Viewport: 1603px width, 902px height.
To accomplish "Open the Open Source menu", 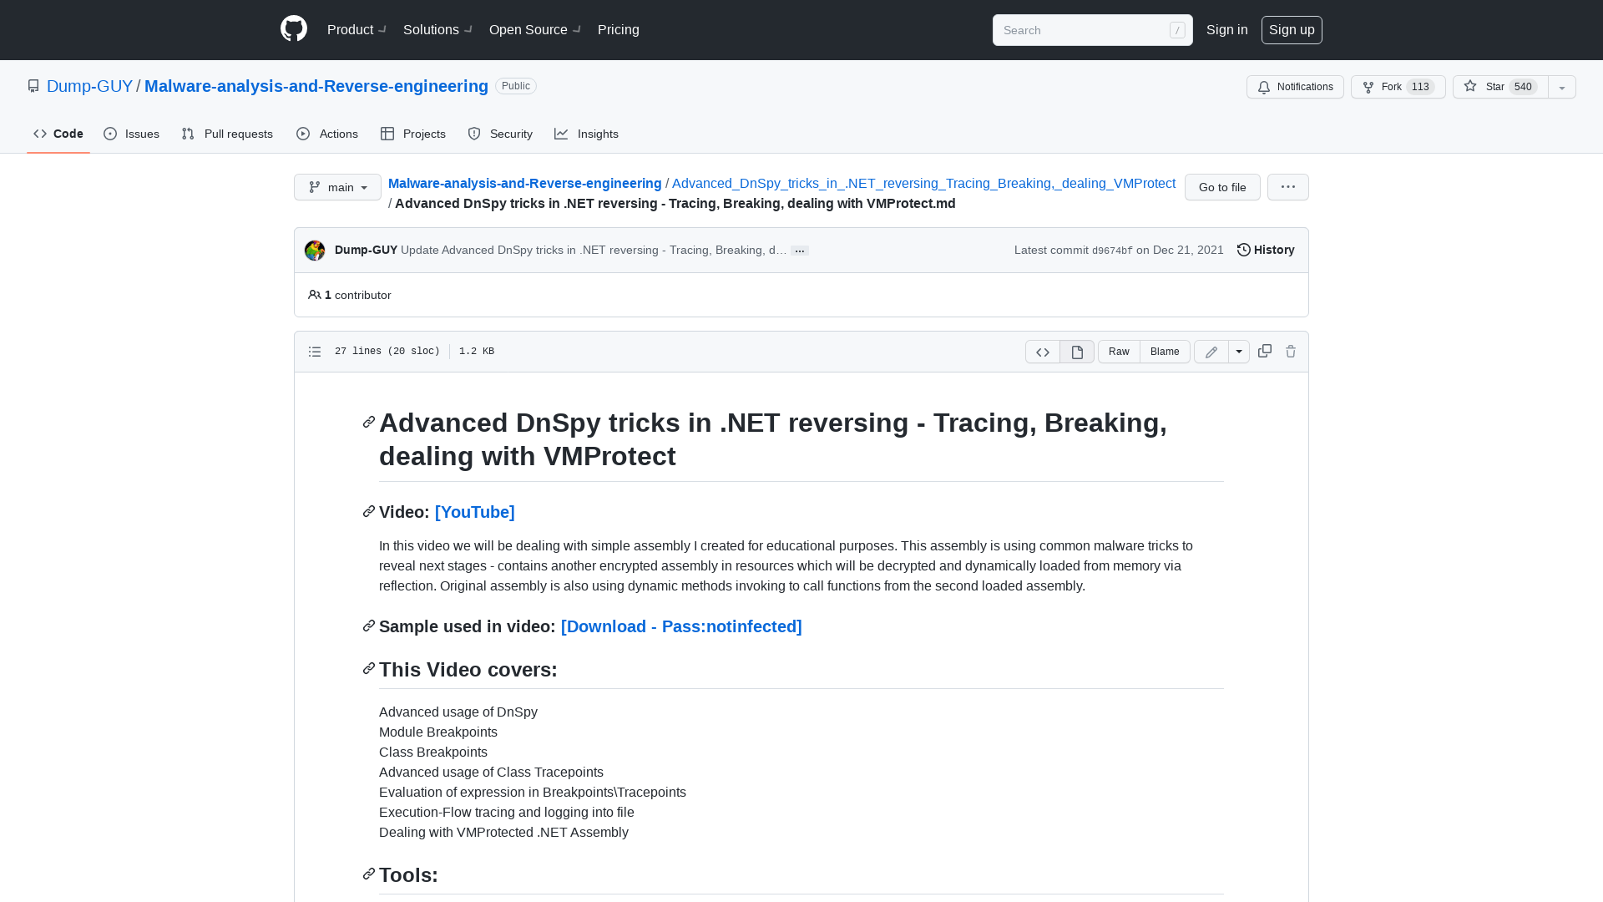I will [535, 30].
